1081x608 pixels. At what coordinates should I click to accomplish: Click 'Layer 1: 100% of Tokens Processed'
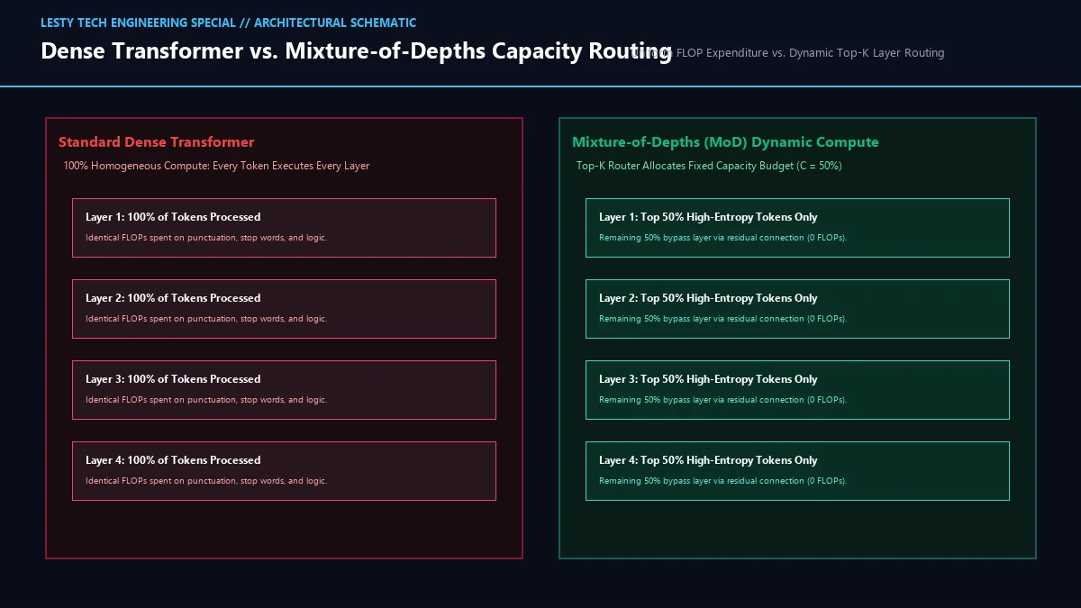173,217
